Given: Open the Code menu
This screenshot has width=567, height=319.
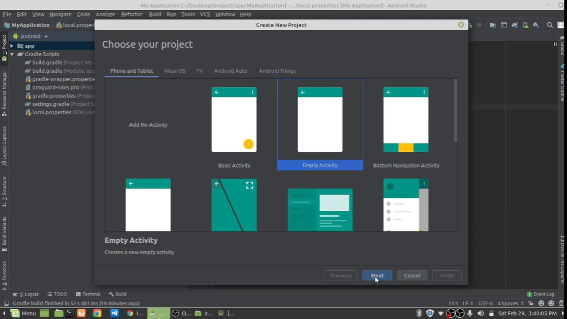Looking at the screenshot, I should tap(83, 14).
